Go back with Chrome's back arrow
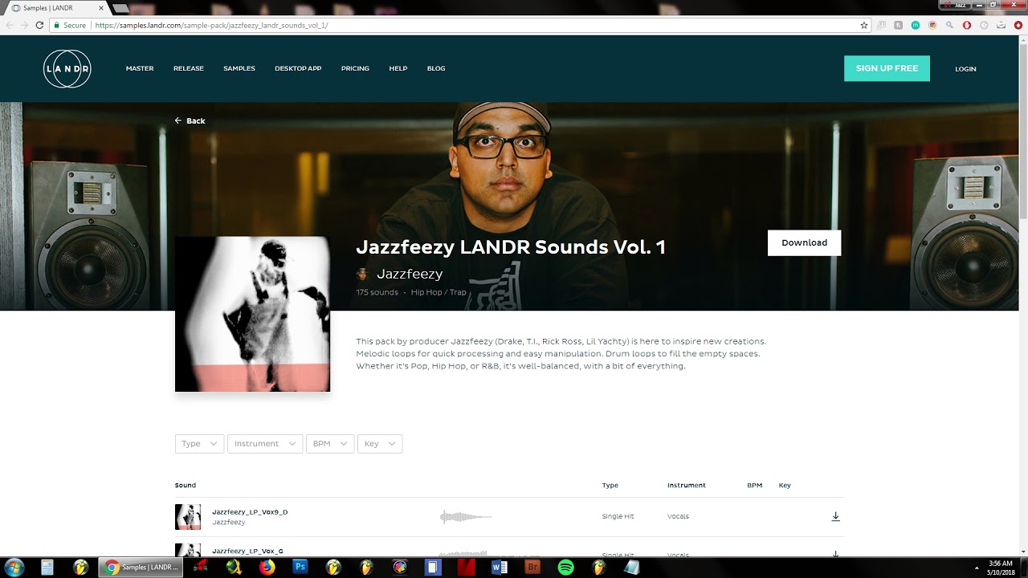Image resolution: width=1028 pixels, height=578 pixels. tap(10, 25)
